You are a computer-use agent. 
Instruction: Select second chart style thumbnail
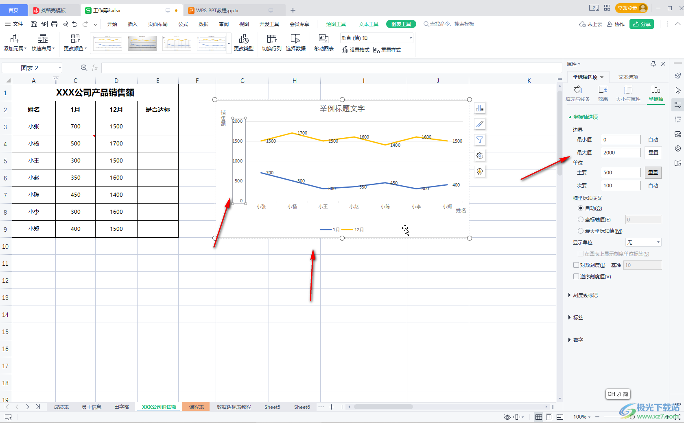[142, 43]
